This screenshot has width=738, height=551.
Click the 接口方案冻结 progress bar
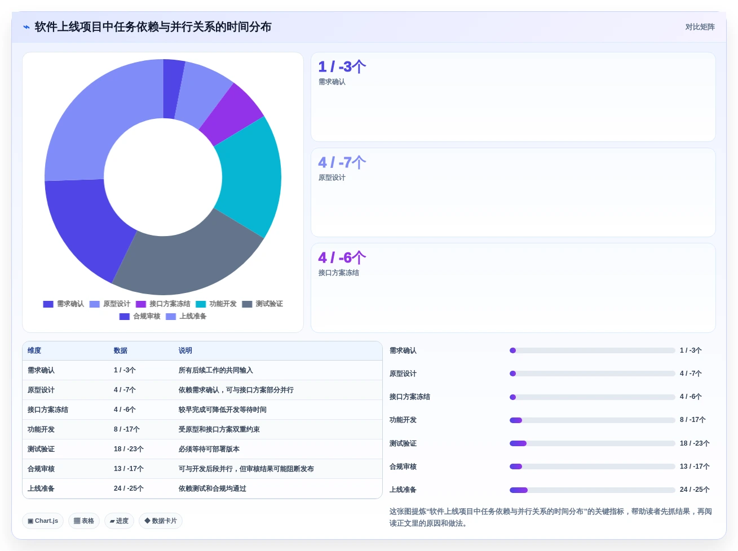(592, 397)
